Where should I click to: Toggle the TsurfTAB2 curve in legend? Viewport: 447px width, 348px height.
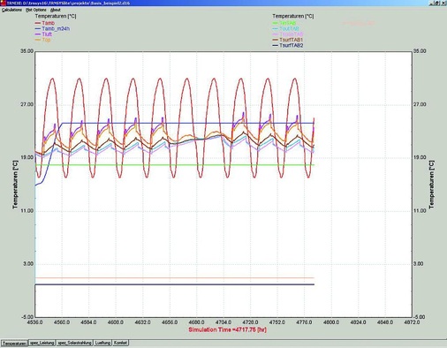288,45
